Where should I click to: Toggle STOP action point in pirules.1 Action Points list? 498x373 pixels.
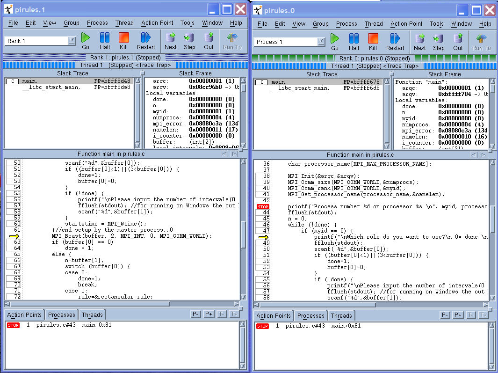click(x=14, y=325)
